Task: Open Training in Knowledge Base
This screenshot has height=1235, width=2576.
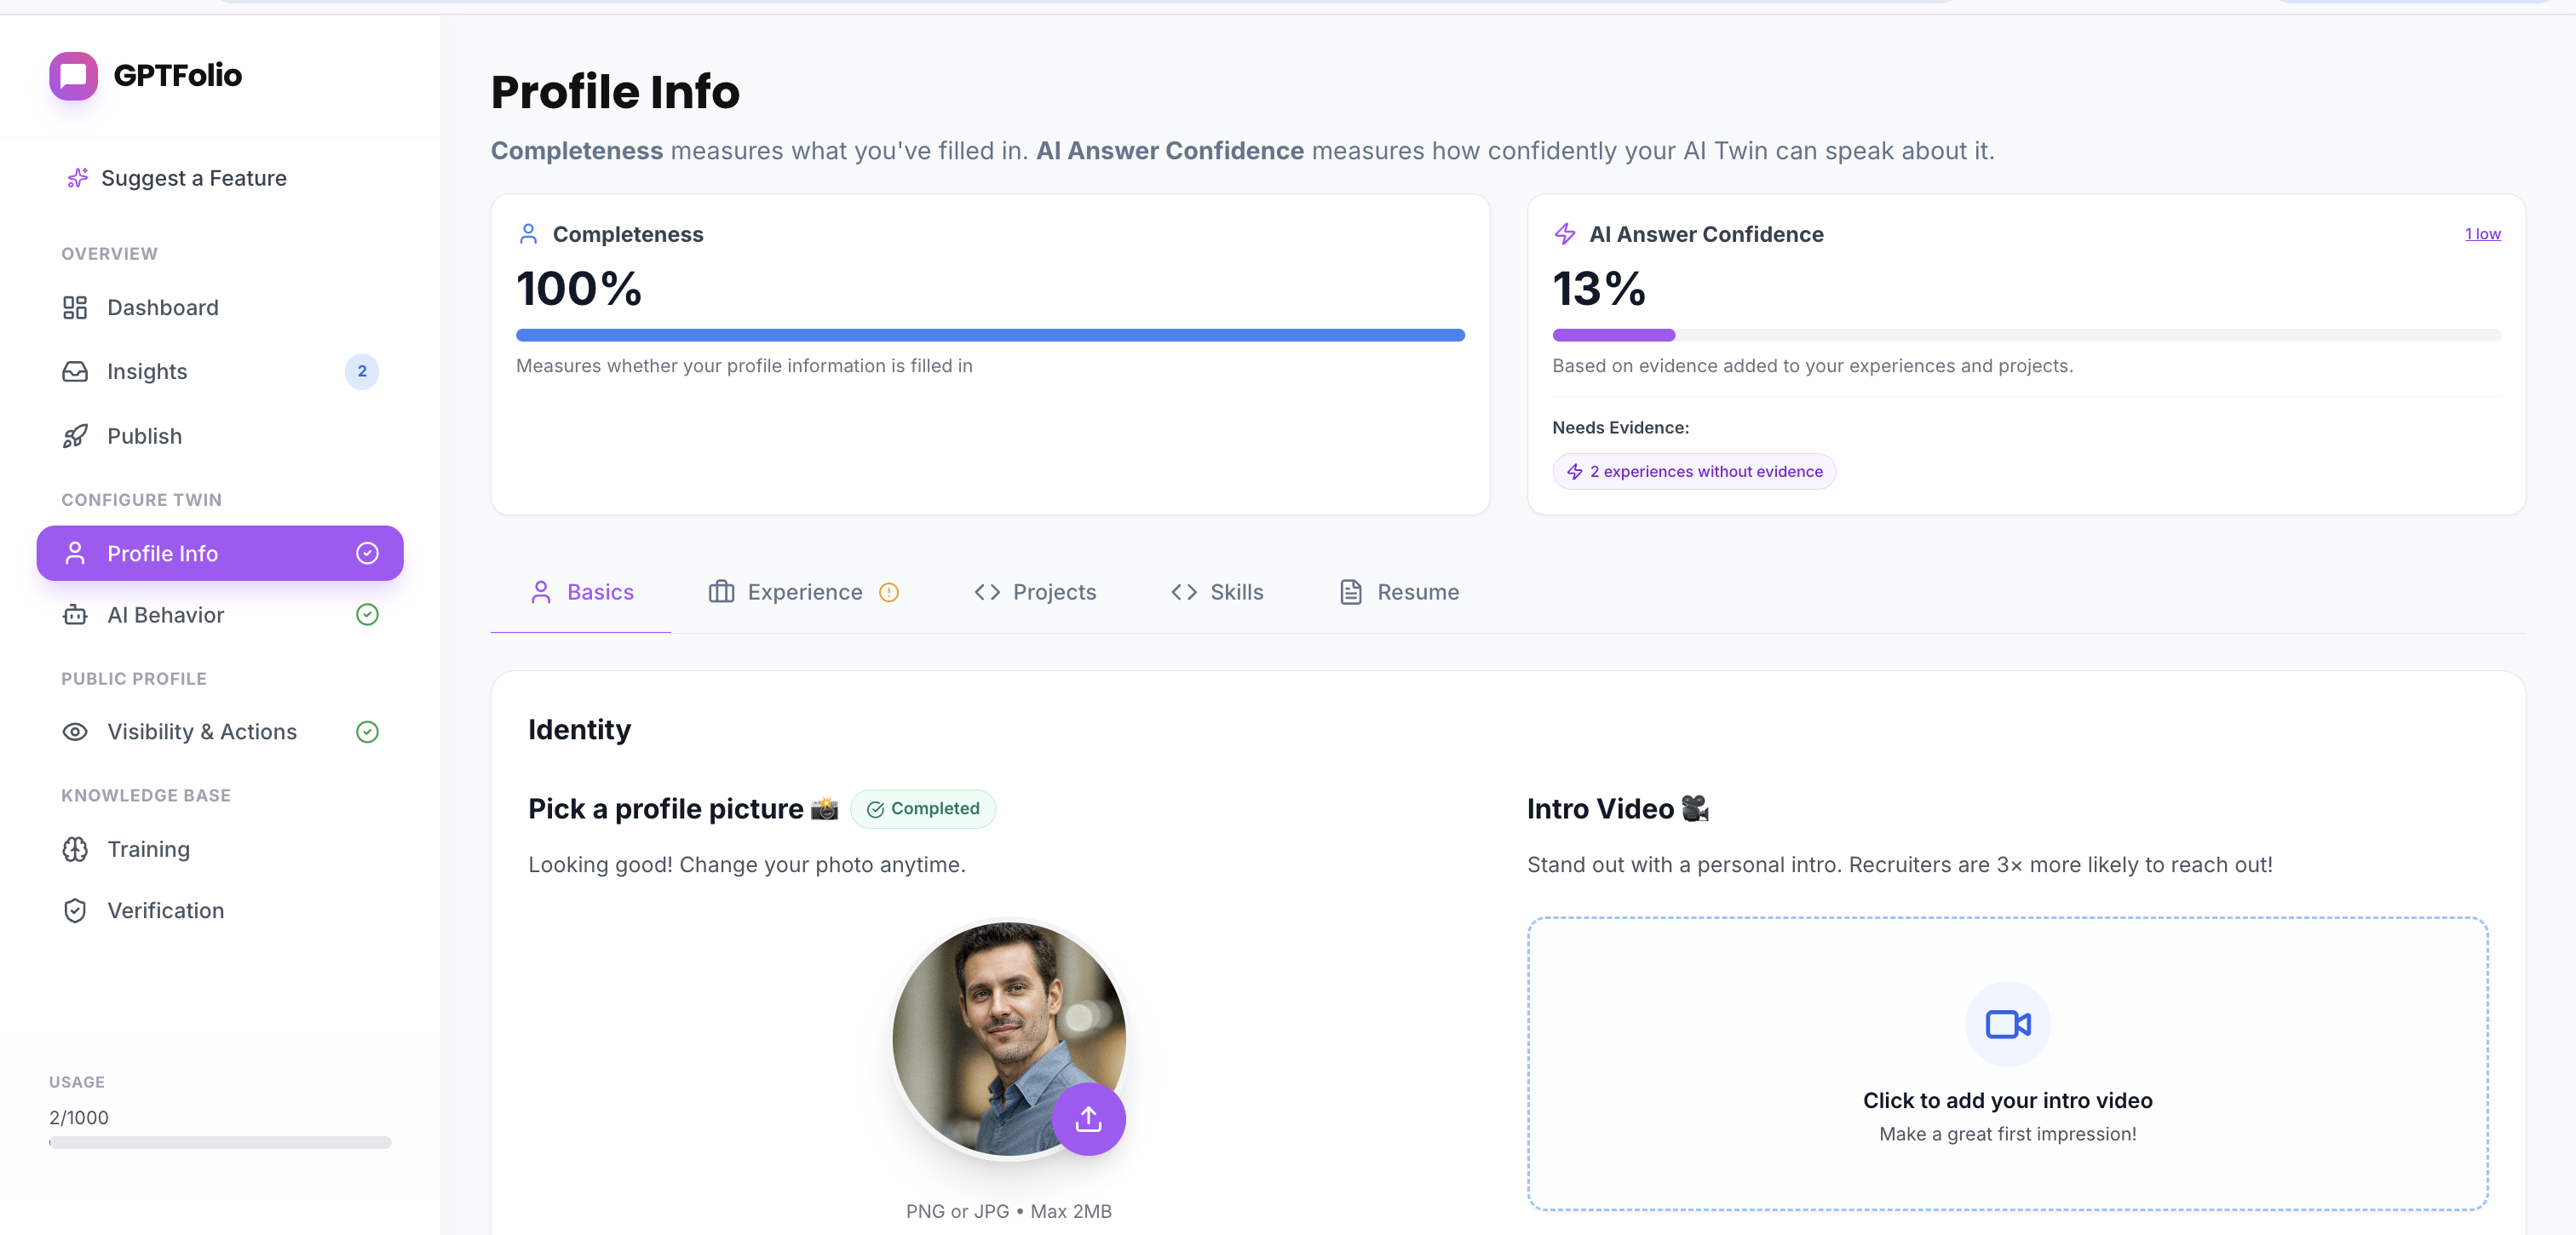Action: [148, 849]
